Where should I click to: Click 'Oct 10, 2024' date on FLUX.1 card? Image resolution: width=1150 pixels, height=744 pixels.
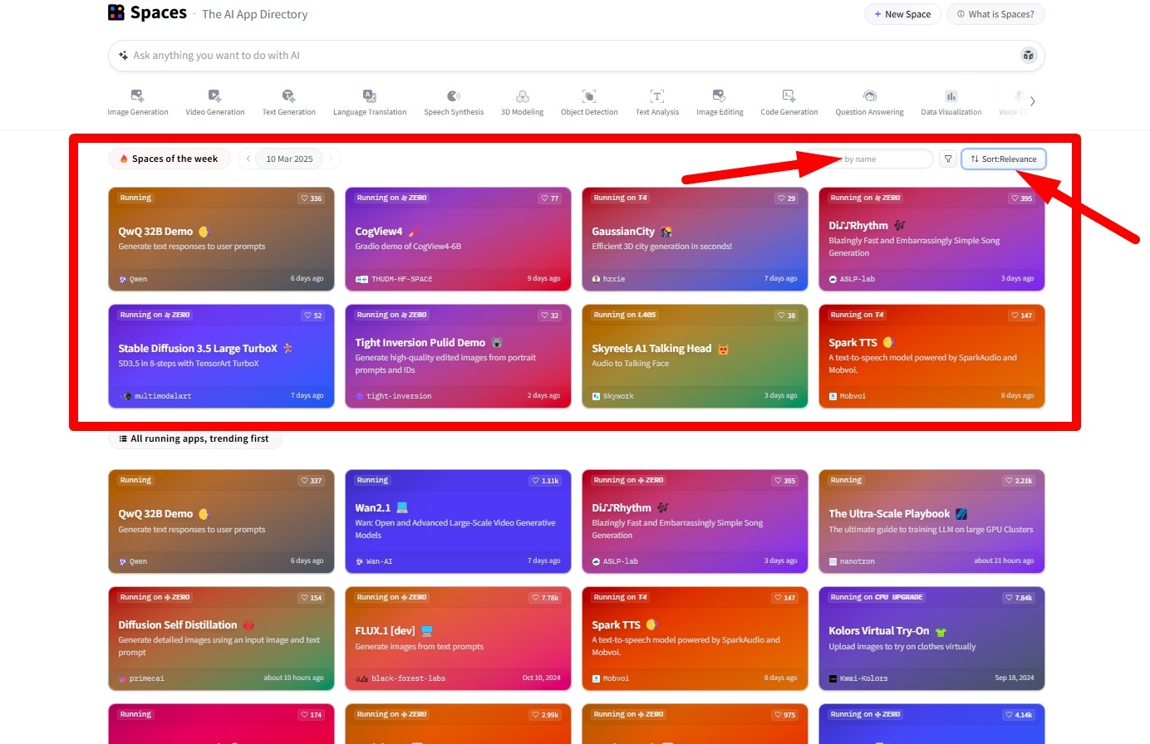(541, 678)
